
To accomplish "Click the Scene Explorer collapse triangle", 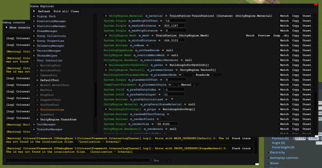I will click(x=34, y=11).
